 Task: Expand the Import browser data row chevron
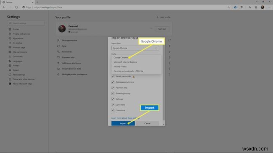click(x=169, y=69)
